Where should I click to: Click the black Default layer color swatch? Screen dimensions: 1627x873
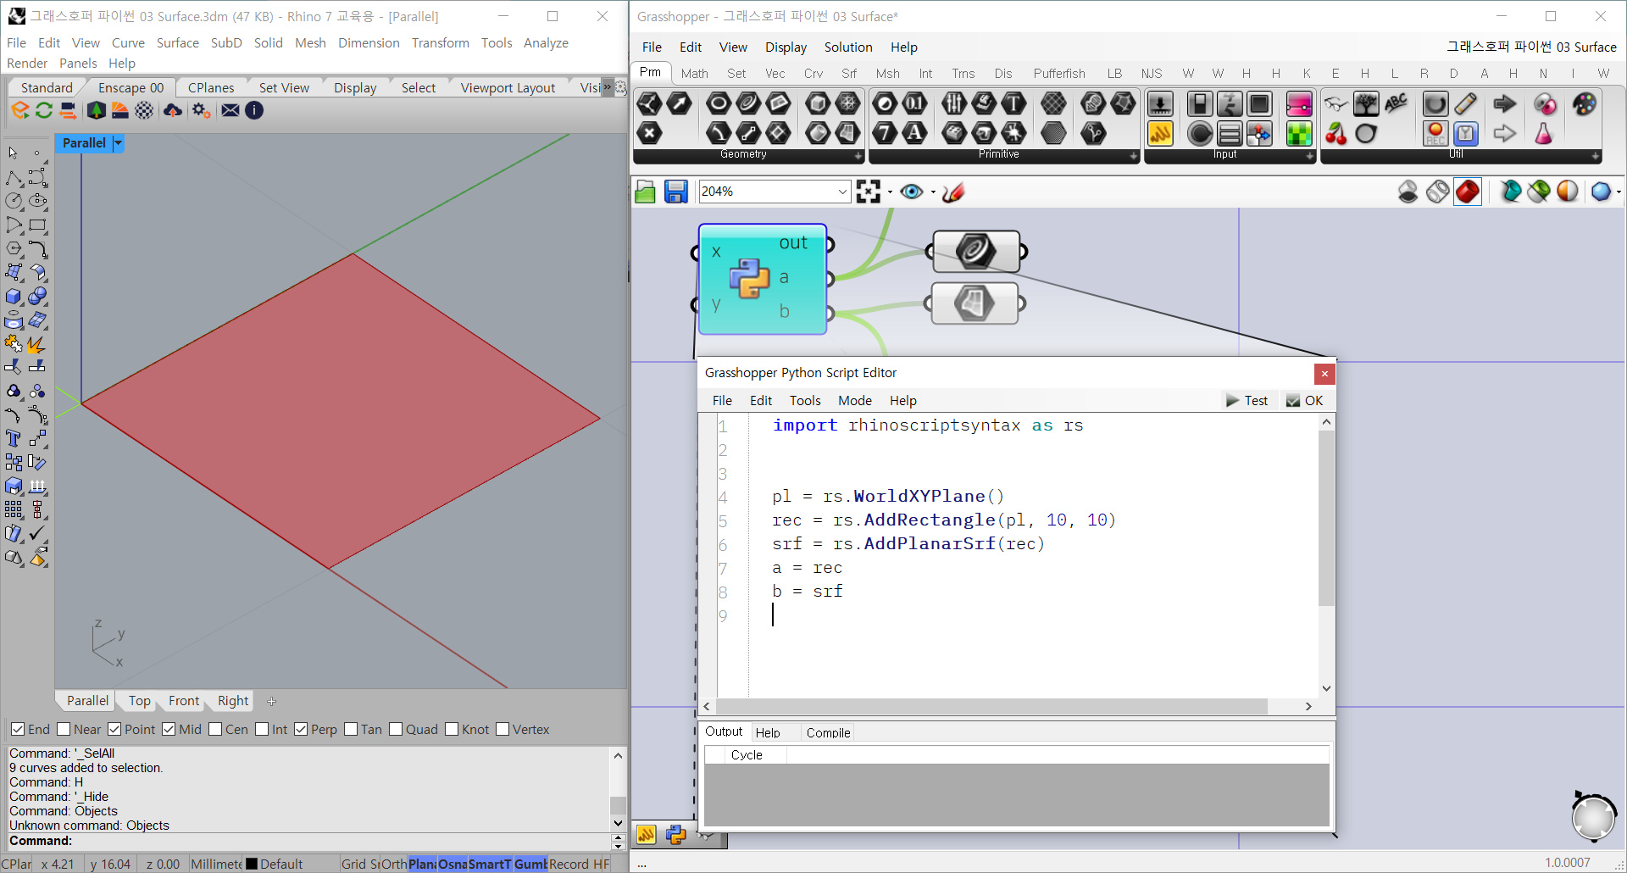pos(251,864)
